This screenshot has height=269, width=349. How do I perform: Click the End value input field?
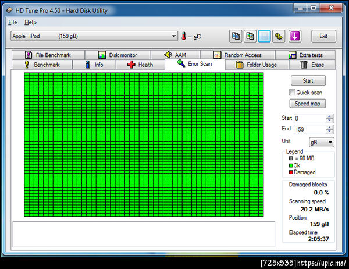pyautogui.click(x=310, y=129)
